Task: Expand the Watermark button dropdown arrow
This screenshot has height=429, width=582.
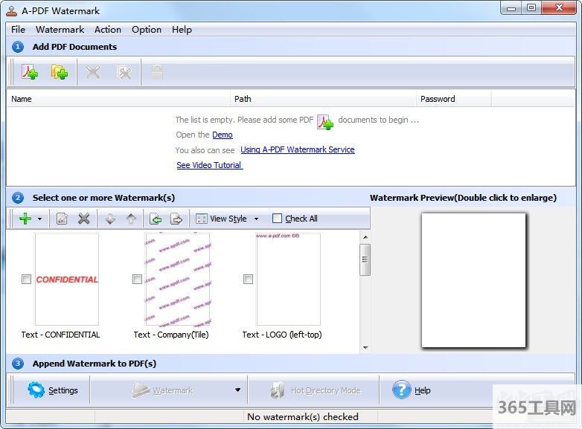Action: pos(237,390)
